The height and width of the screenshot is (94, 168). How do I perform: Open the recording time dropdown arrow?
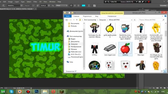pos(136,2)
